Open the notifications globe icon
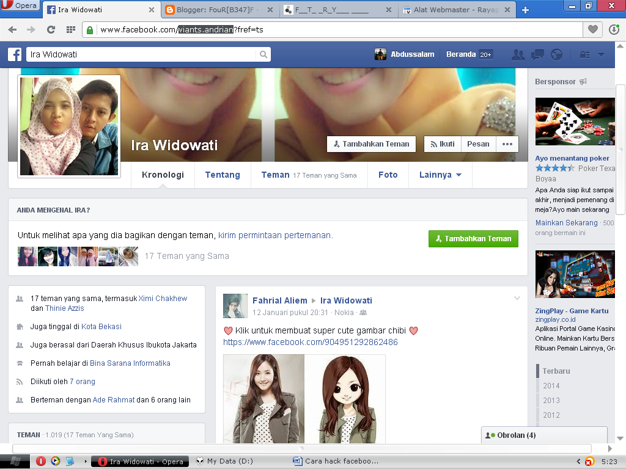Image resolution: width=626 pixels, height=469 pixels. [556, 54]
